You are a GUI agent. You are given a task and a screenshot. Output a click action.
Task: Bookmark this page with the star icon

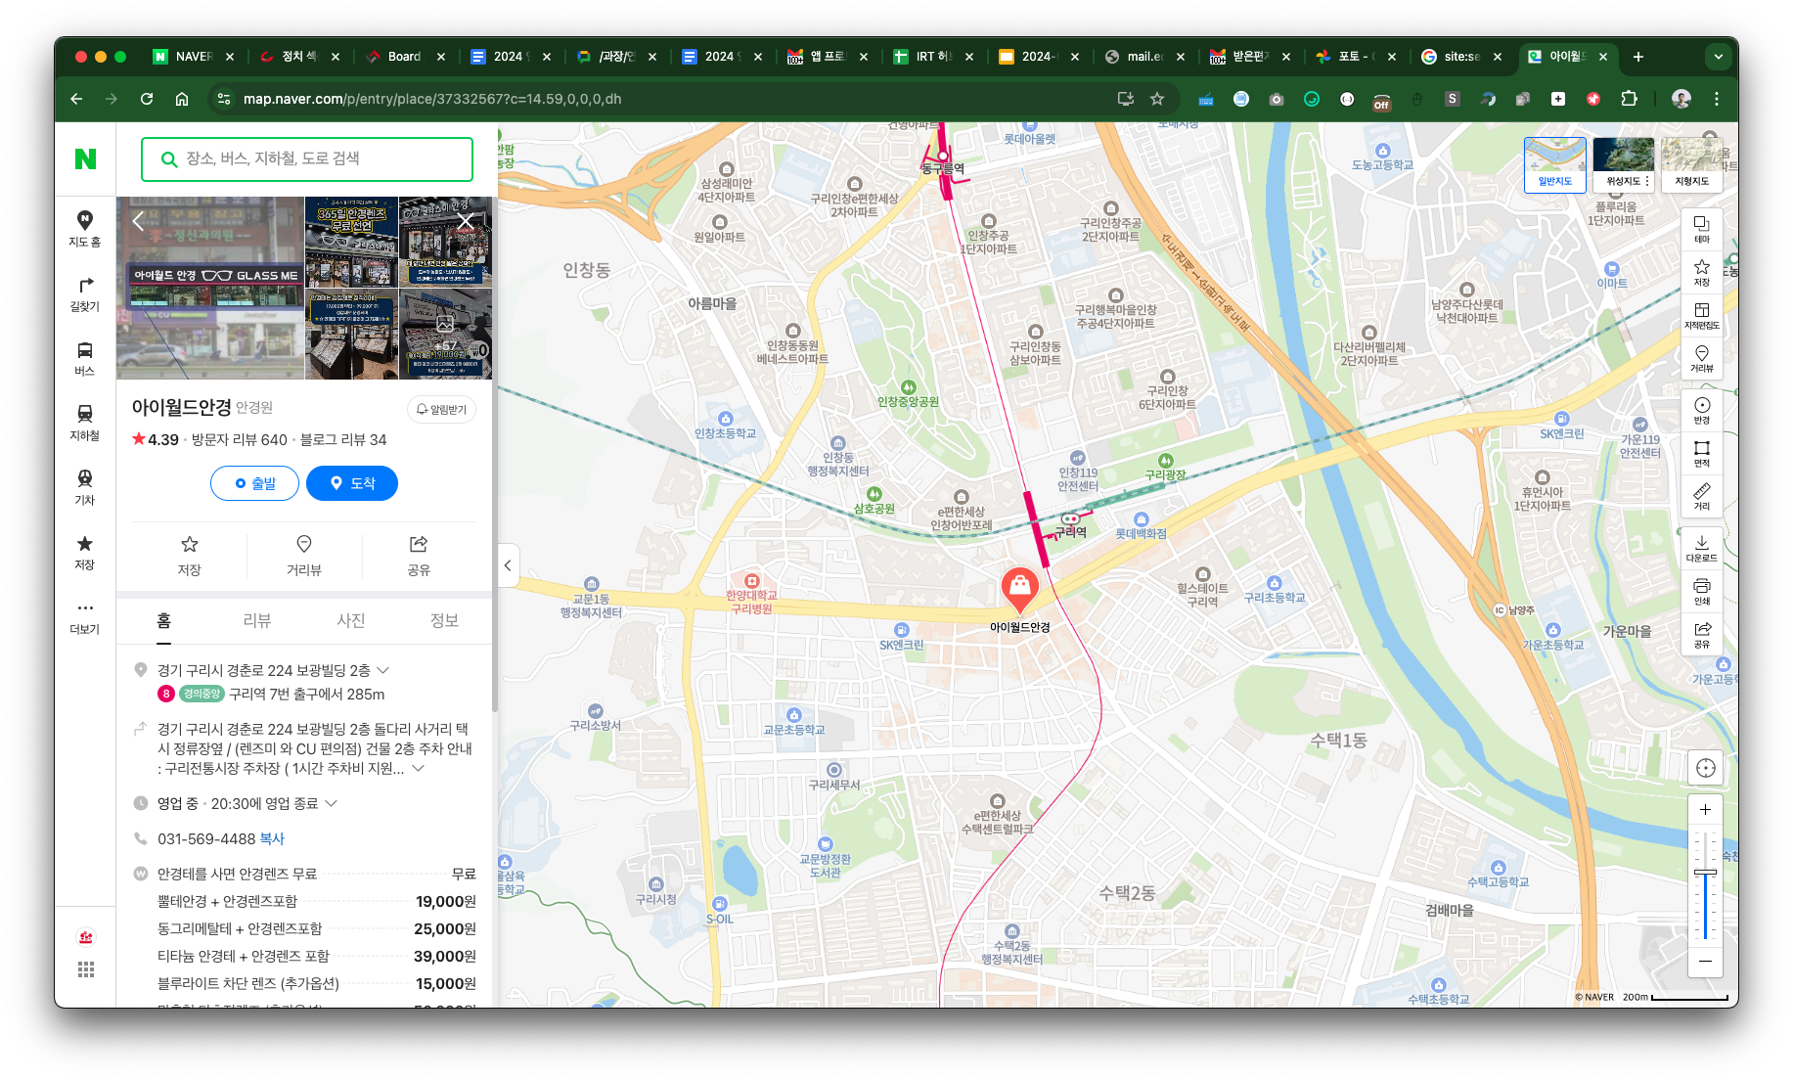pyautogui.click(x=1157, y=99)
